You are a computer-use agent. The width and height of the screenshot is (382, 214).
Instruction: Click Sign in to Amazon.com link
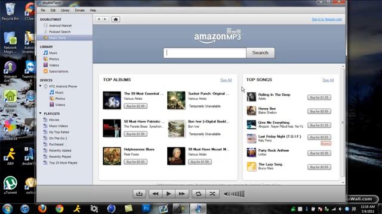click(326, 19)
